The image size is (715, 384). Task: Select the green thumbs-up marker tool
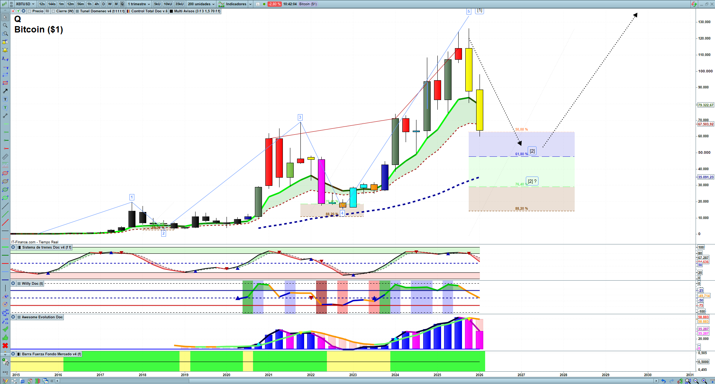pyautogui.click(x=5, y=337)
